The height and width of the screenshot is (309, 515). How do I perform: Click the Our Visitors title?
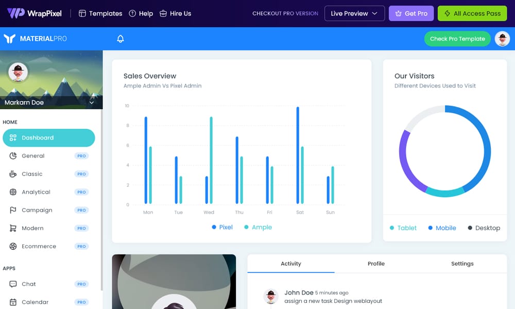[414, 76]
